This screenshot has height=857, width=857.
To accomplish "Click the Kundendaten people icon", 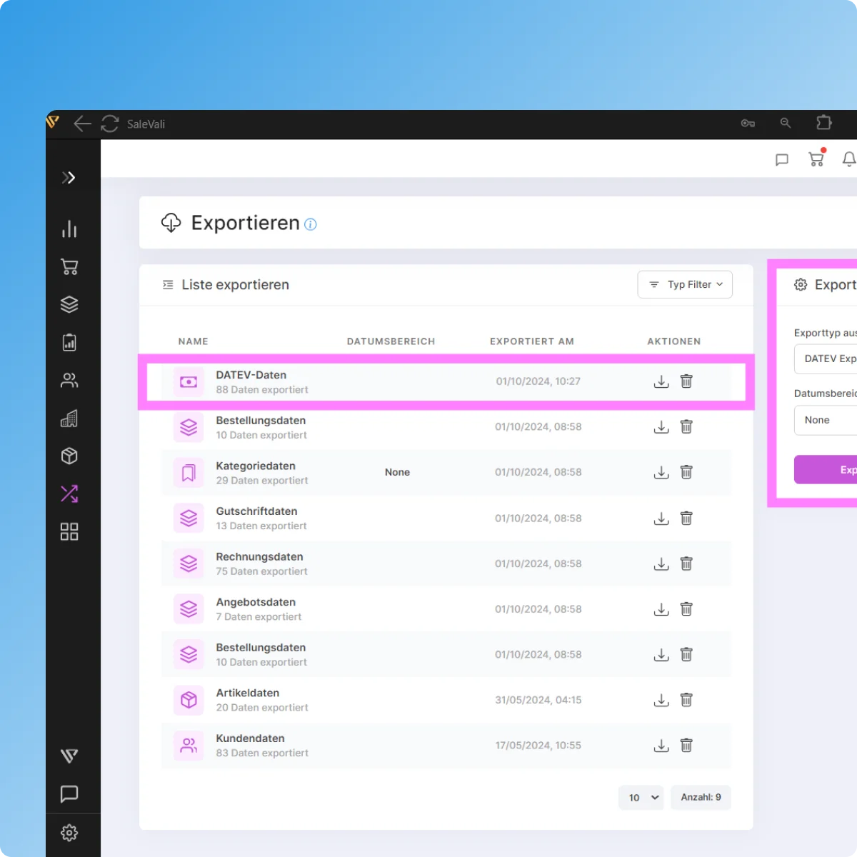I will (x=189, y=746).
